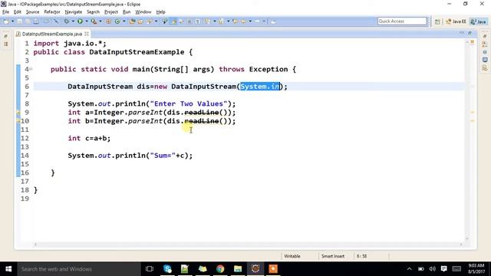Click the Debug bug icon in toolbar
This screenshot has height=276, width=491.
(x=67, y=21)
